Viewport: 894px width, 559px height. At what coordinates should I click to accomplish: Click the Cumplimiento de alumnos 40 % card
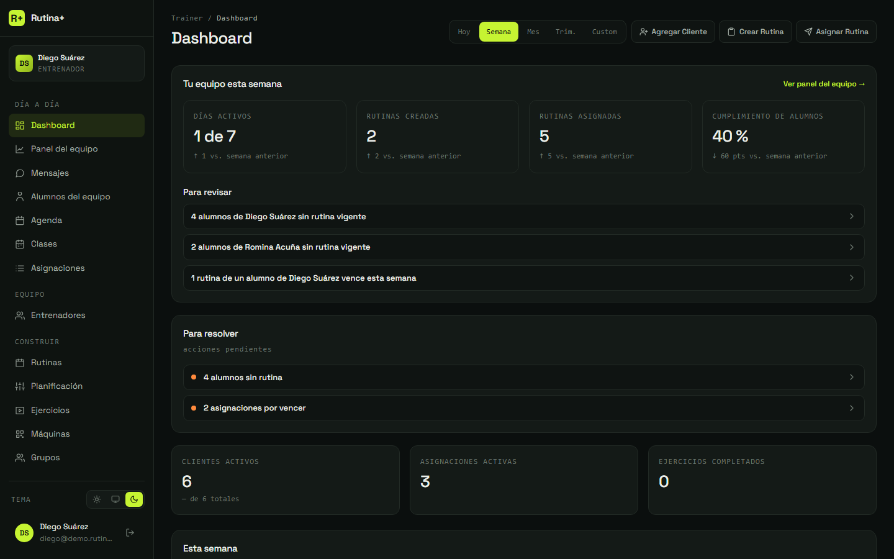[783, 137]
